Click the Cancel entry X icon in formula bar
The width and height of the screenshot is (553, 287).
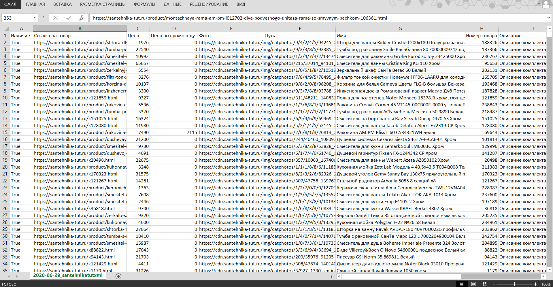coord(56,18)
